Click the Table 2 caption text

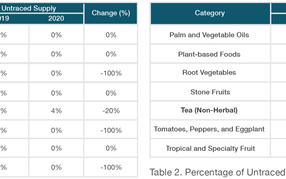tap(218, 172)
